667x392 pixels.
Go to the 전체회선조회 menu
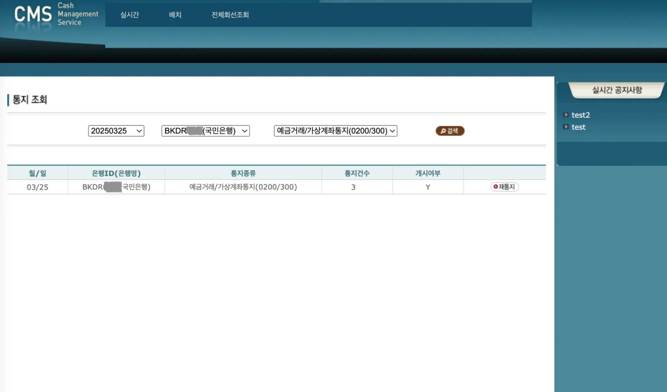coord(230,15)
